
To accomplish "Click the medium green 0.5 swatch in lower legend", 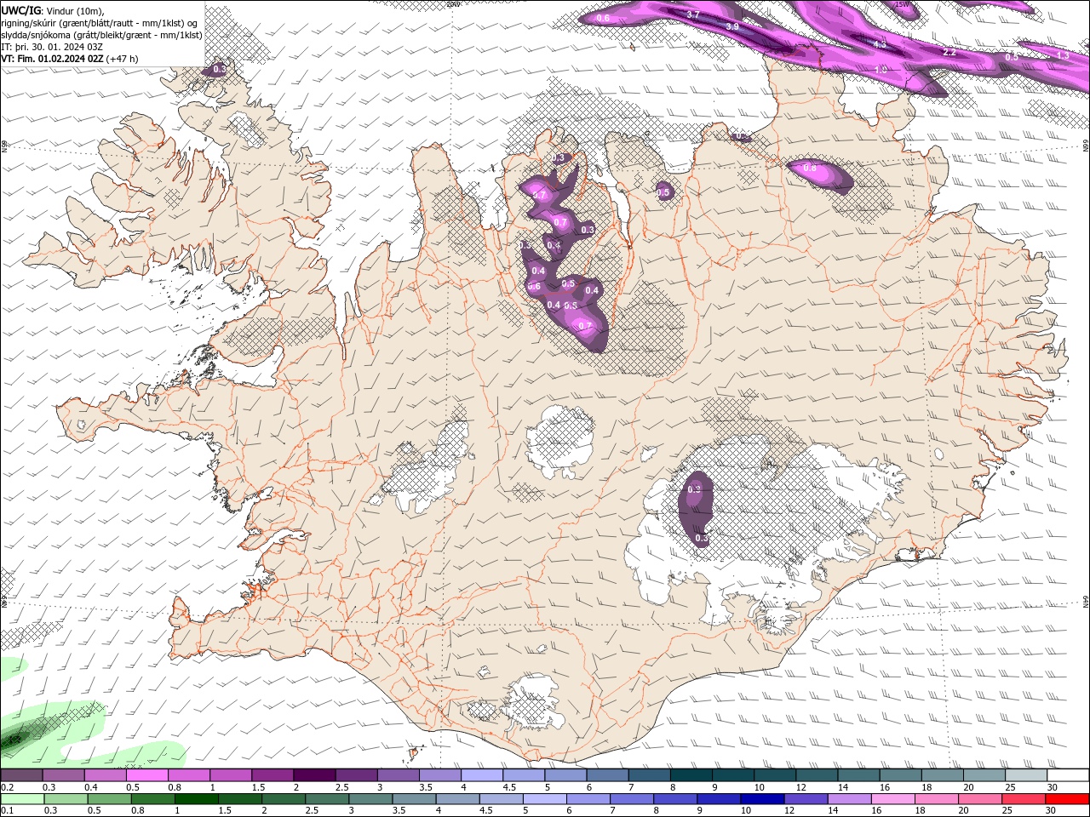I will pos(109,799).
